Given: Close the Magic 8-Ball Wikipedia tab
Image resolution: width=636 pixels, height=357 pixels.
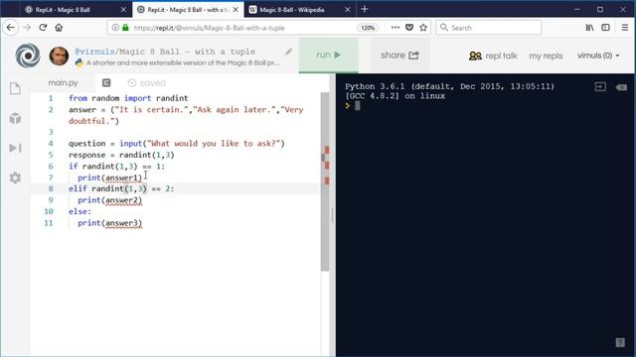Looking at the screenshot, I should coord(347,9).
